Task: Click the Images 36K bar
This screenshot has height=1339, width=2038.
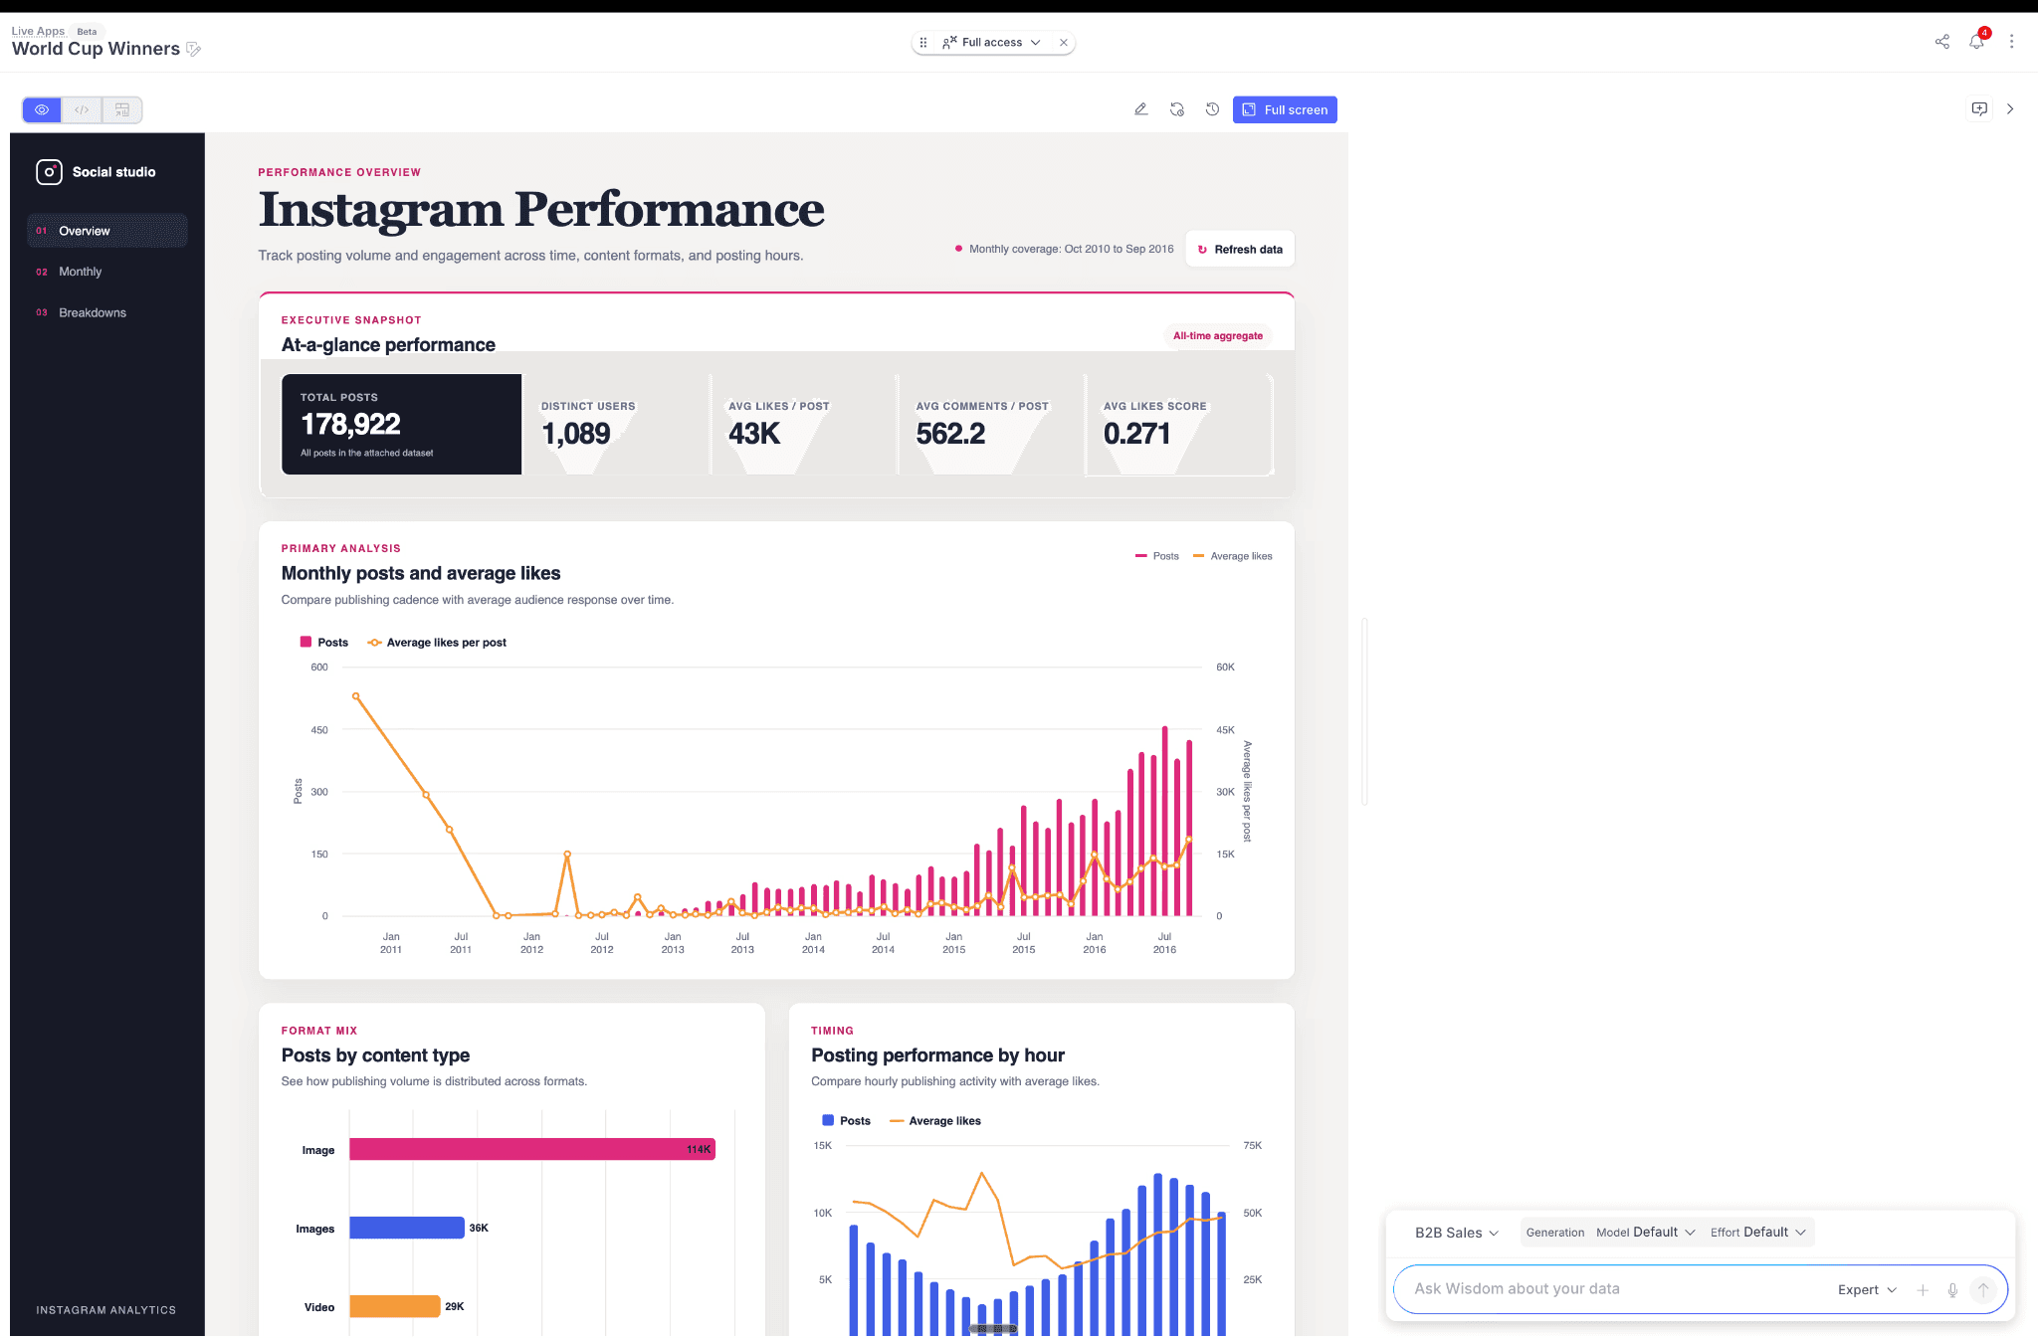Action: pyautogui.click(x=407, y=1229)
